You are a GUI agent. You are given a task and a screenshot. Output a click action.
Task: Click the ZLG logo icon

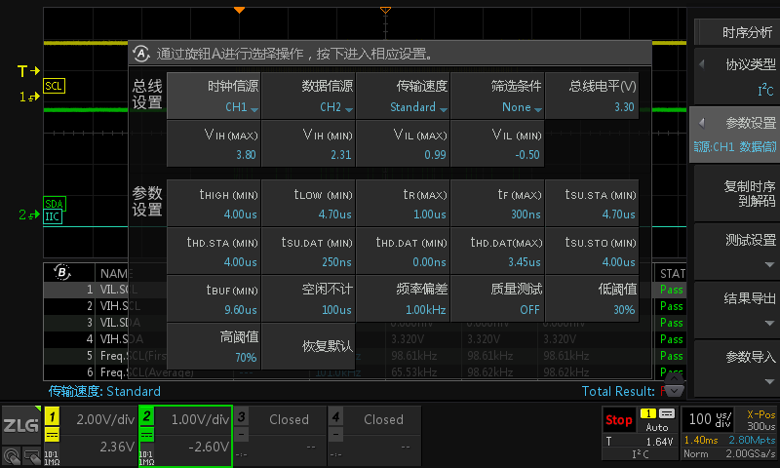pyautogui.click(x=19, y=425)
